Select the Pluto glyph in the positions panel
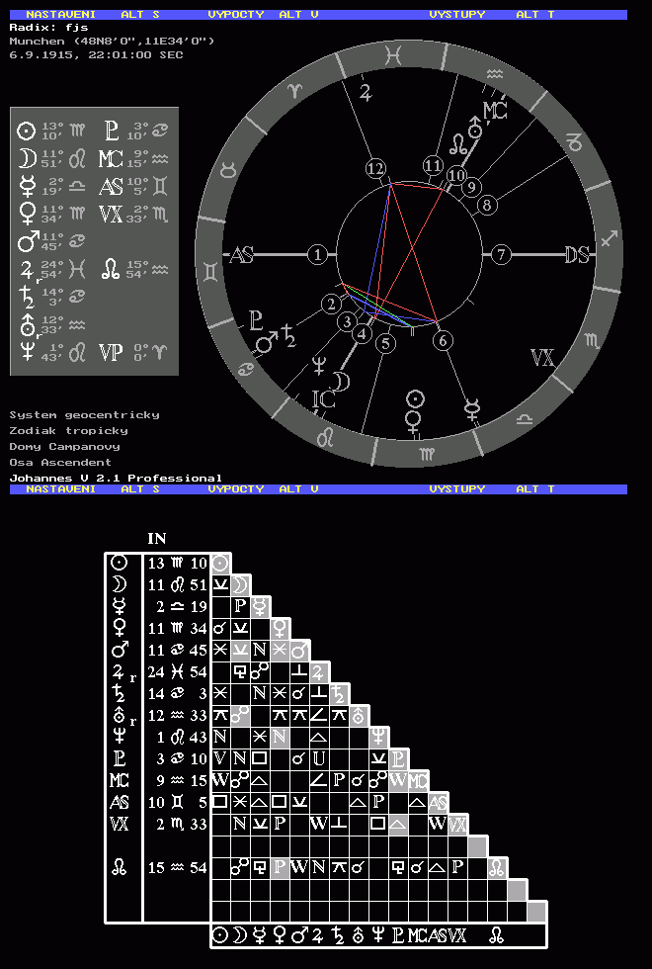This screenshot has height=969, width=652. pyautogui.click(x=111, y=131)
